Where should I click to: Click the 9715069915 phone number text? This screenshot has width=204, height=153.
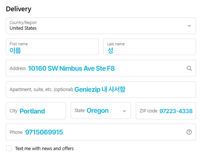[x=44, y=132]
